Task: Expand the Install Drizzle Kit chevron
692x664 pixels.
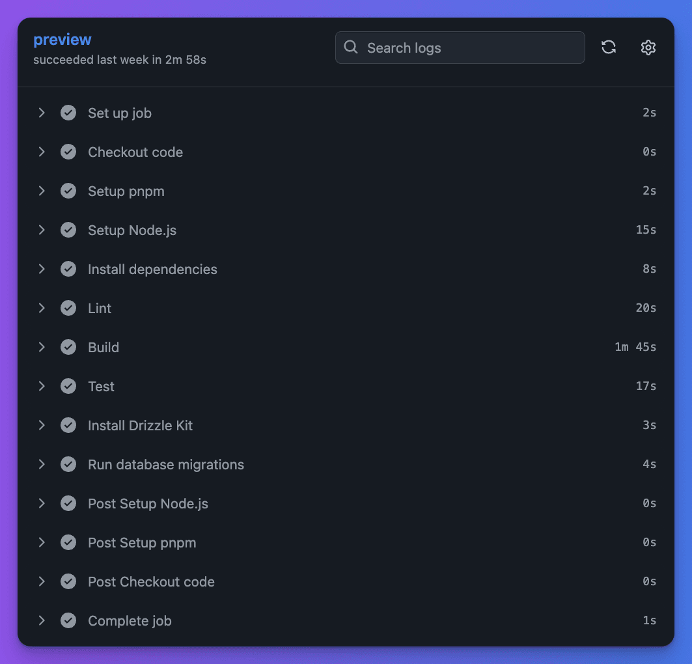Action: [x=42, y=425]
